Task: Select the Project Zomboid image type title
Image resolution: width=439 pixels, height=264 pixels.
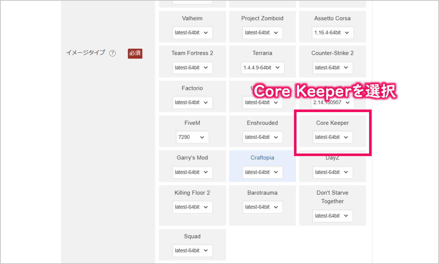Action: point(262,18)
